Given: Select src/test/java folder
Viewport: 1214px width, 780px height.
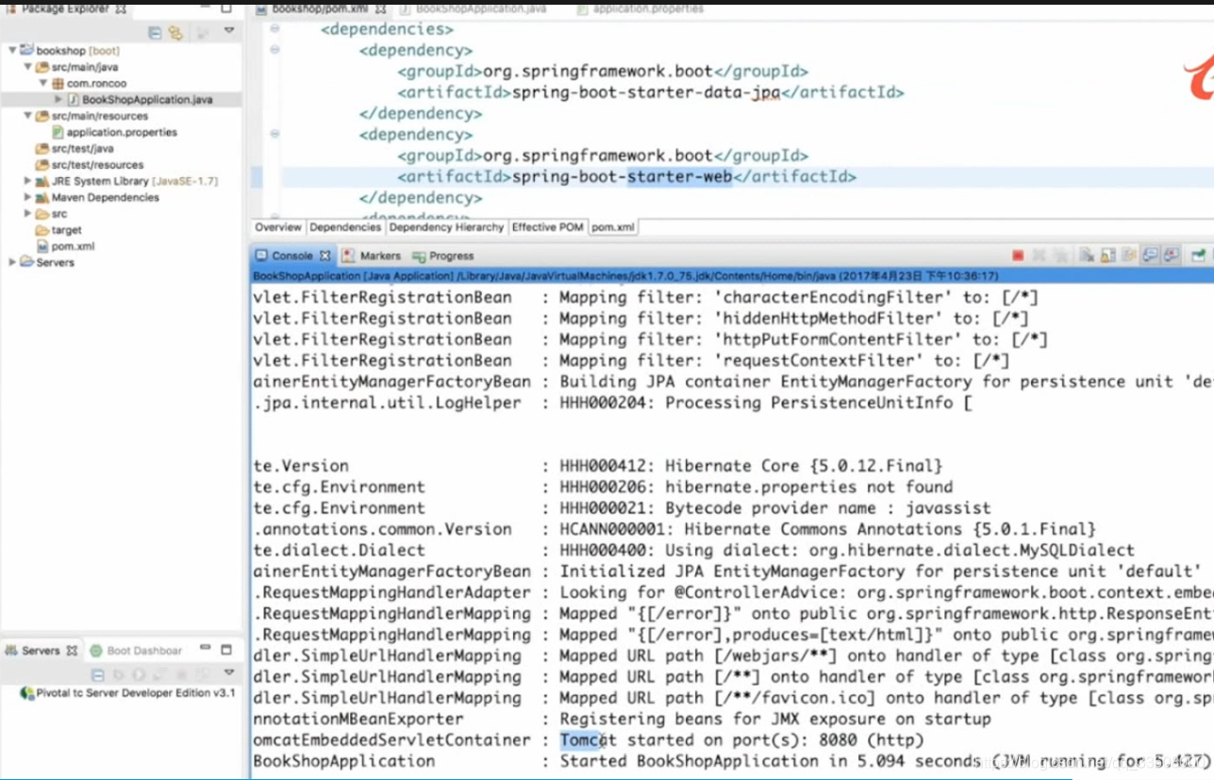Looking at the screenshot, I should coord(82,148).
